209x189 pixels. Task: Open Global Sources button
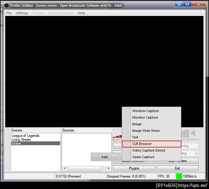134,162
